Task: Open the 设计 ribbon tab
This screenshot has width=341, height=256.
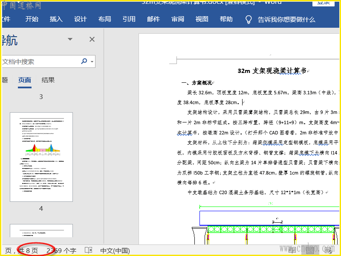Action: point(80,19)
